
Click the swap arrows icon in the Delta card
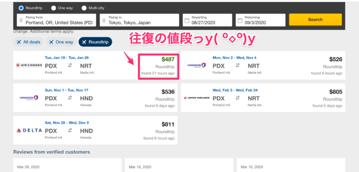tap(70, 130)
